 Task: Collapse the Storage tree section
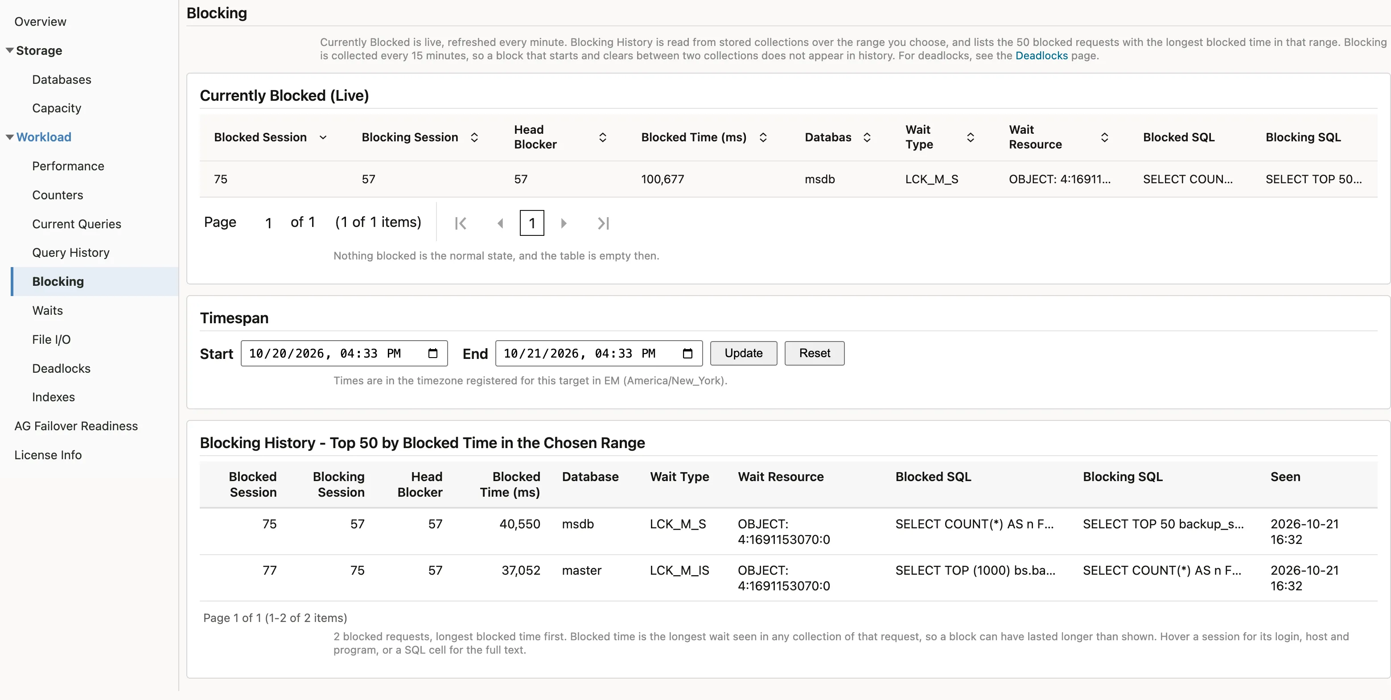[x=10, y=50]
